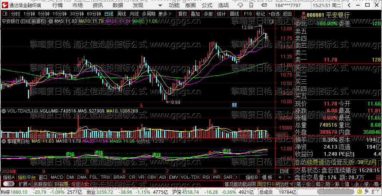Click the minus zoom-out button beside 模板
382x196 pixels.
289,177
